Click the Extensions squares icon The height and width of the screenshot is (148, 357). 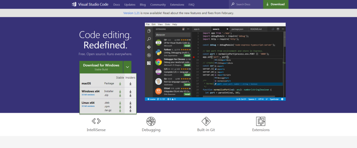click(x=261, y=121)
